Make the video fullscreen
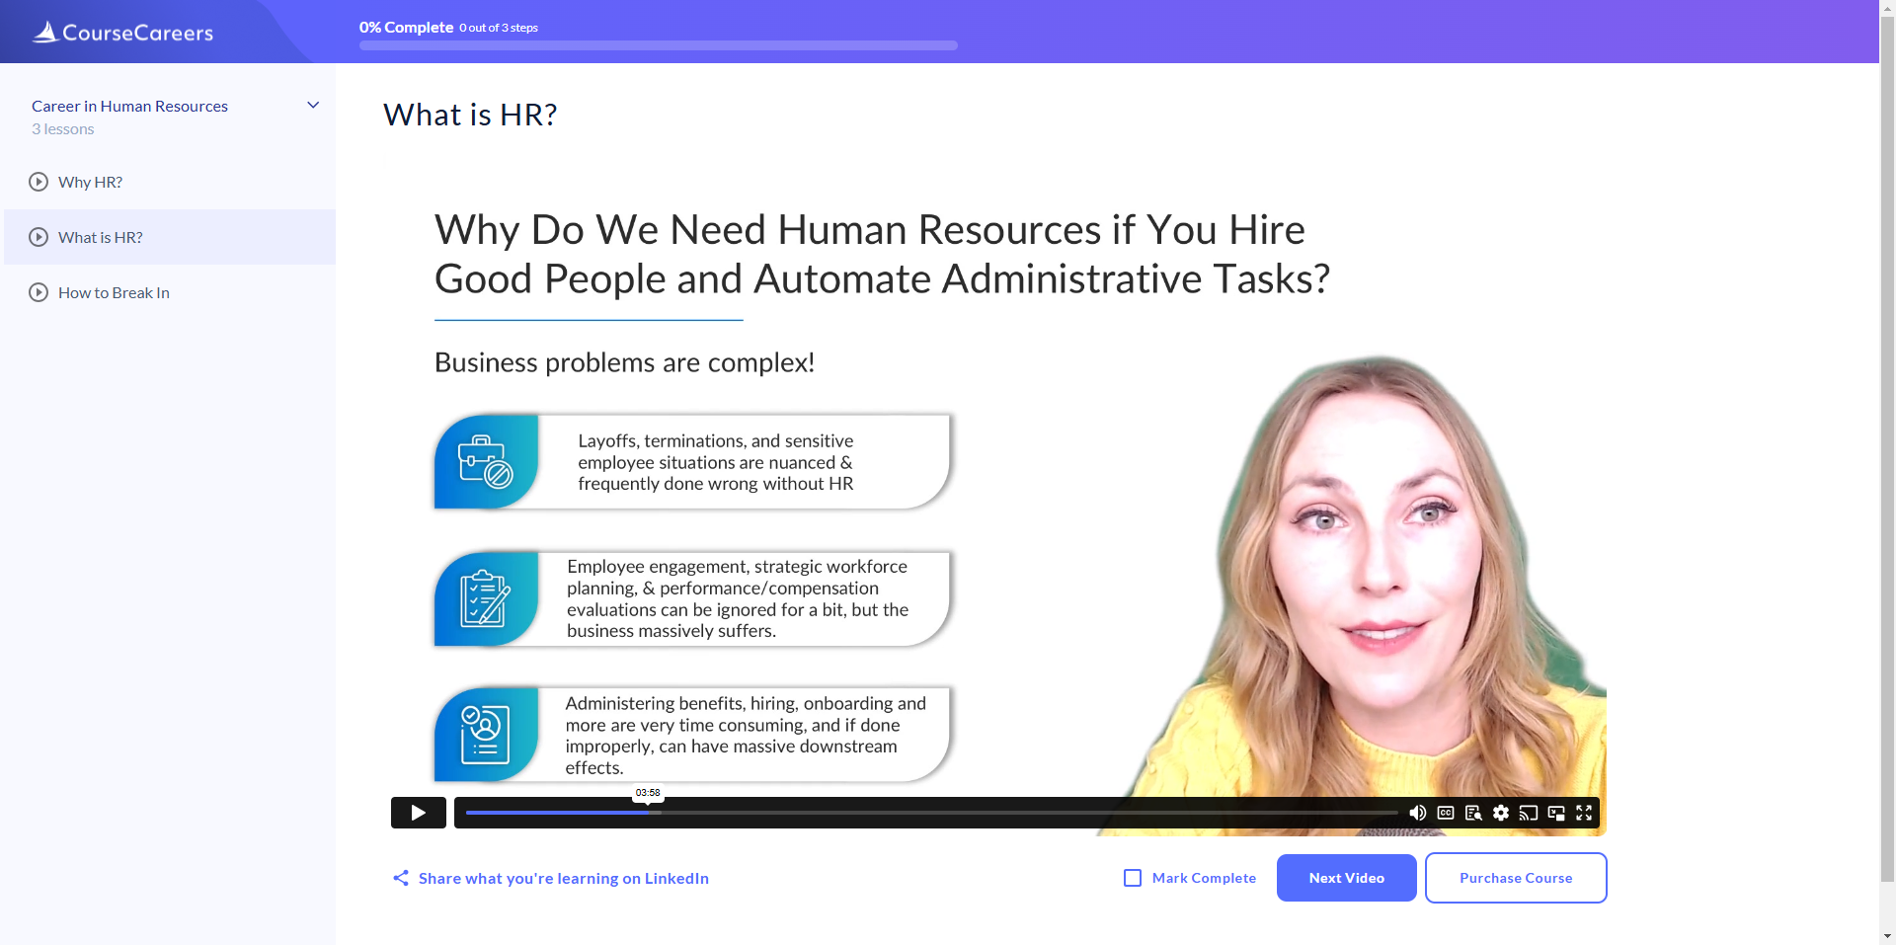This screenshot has height=945, width=1896. click(x=1585, y=813)
